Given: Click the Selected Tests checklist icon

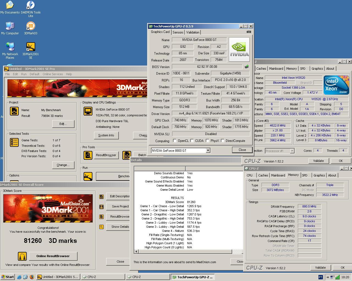Looking at the screenshot, I should [14, 142].
